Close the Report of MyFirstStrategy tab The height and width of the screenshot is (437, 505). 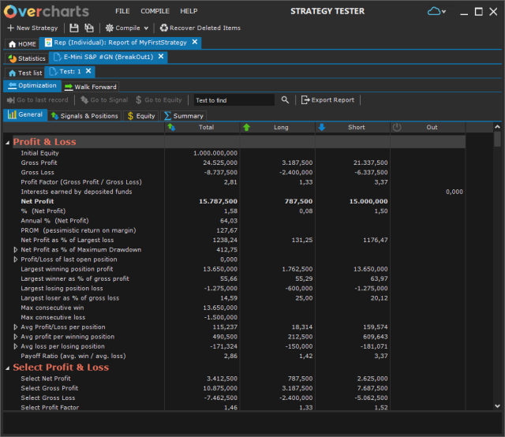[195, 42]
